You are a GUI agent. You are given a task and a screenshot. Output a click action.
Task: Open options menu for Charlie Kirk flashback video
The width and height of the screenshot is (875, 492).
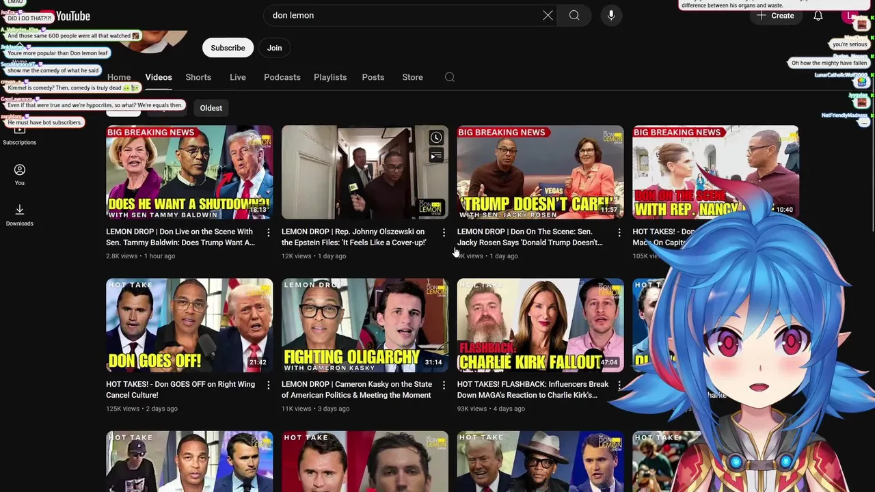point(619,385)
